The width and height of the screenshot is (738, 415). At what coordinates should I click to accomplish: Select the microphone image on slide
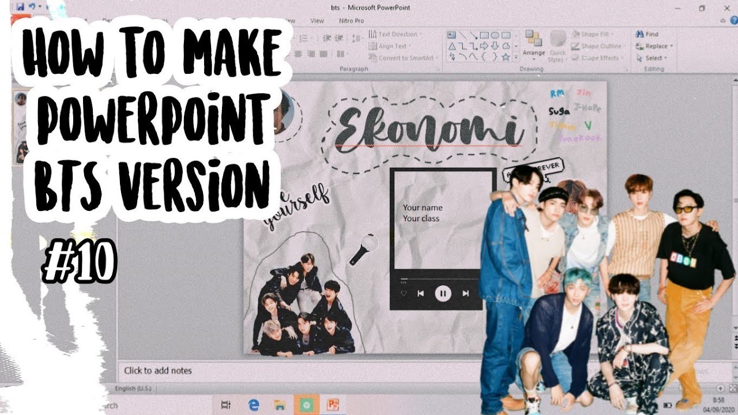pos(363,249)
